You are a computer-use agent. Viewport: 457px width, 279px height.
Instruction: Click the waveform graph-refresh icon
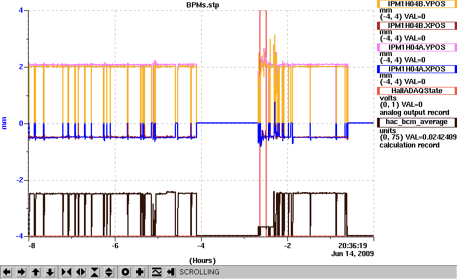tap(157, 272)
